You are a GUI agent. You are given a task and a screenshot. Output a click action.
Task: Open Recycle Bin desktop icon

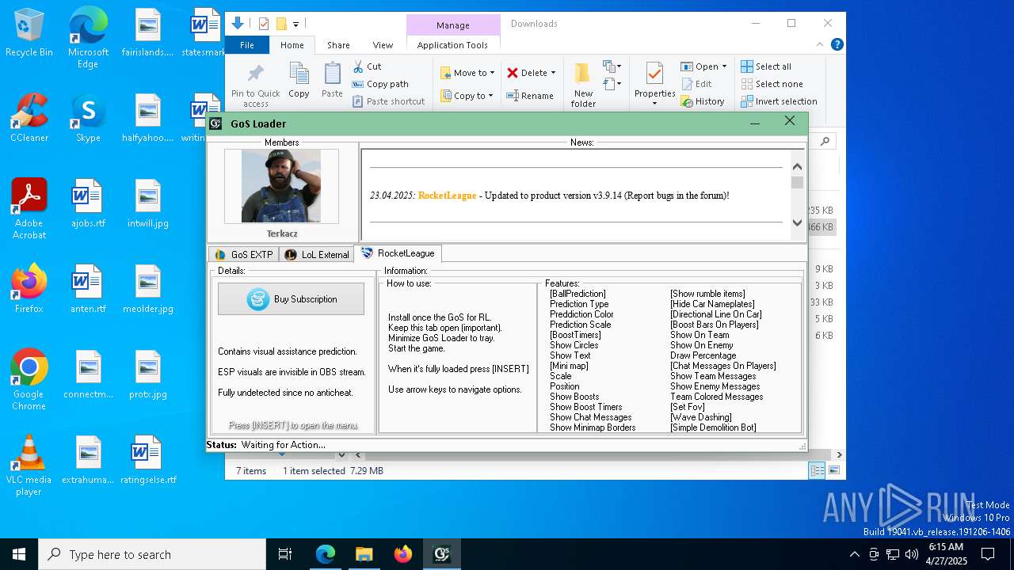[x=29, y=33]
